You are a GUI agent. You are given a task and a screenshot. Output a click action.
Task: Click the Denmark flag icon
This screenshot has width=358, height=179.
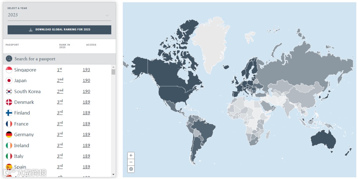pyautogui.click(x=9, y=102)
